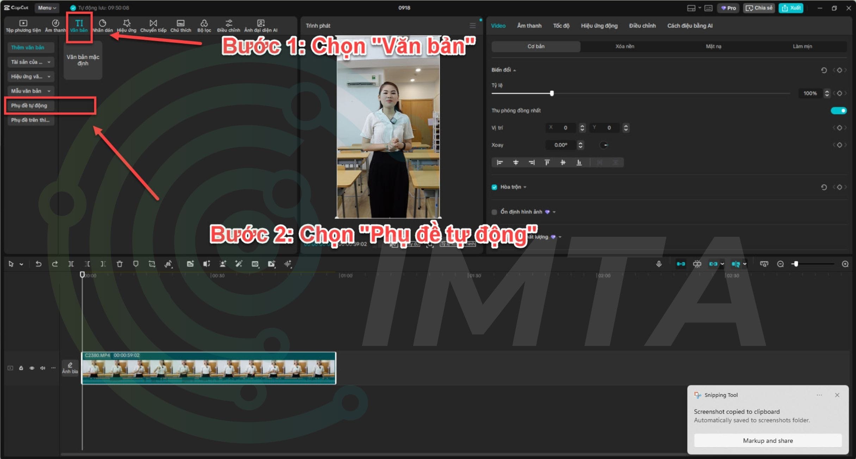
Task: Open the Nhãn dán stickers panel
Action: (x=103, y=26)
